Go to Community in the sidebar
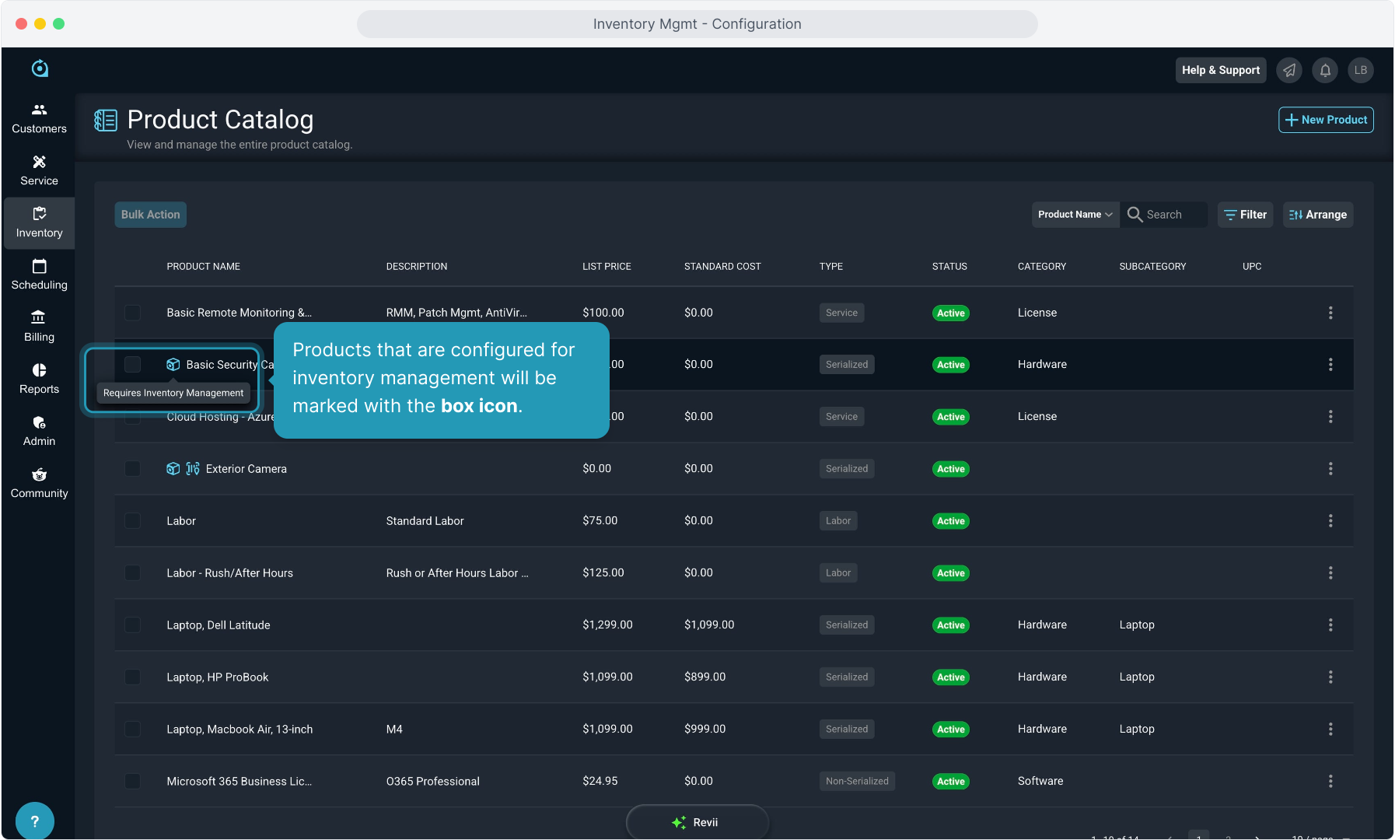Image resolution: width=1395 pixels, height=840 pixels. 39,483
